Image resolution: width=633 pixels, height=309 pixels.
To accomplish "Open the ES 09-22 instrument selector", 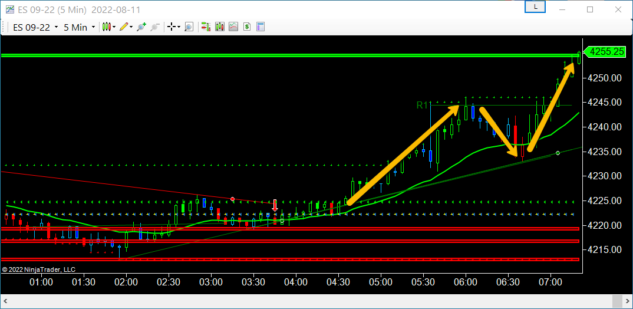I will point(35,27).
